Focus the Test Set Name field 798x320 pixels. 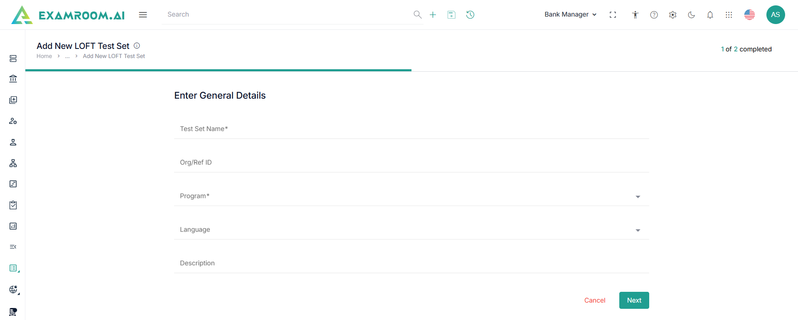pos(411,128)
